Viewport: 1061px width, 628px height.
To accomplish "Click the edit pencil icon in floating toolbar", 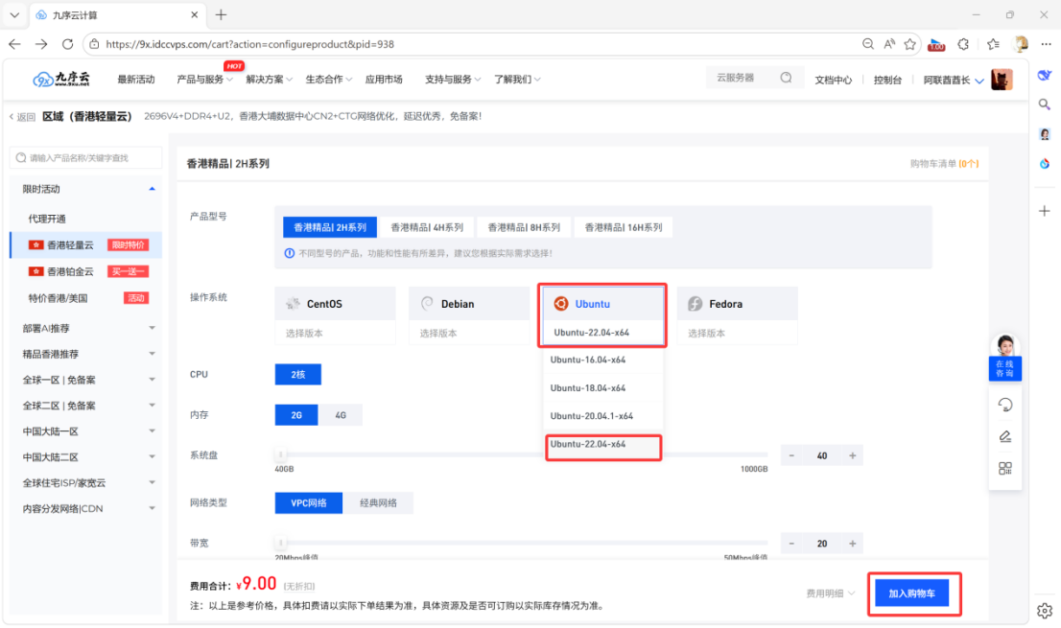I will point(1004,436).
